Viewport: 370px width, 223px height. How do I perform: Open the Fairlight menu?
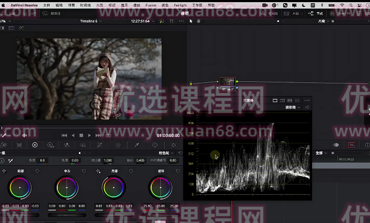click(x=180, y=5)
